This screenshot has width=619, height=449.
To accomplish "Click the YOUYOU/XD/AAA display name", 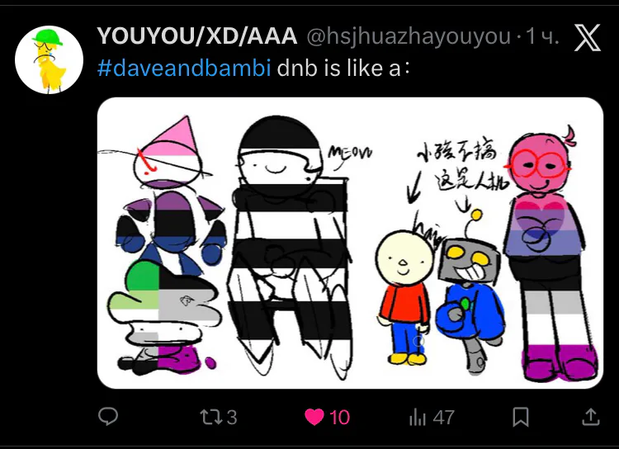I will click(197, 36).
